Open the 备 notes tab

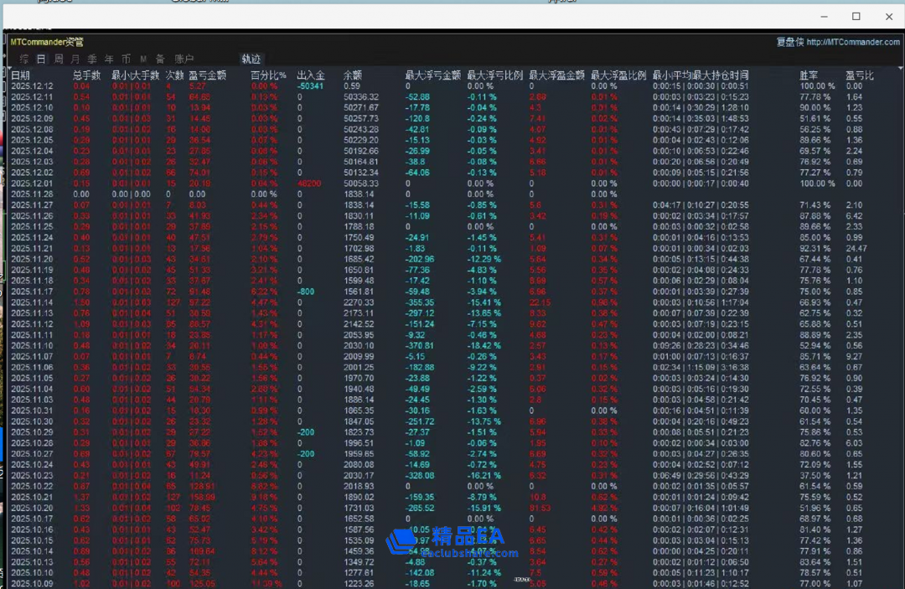coord(159,59)
